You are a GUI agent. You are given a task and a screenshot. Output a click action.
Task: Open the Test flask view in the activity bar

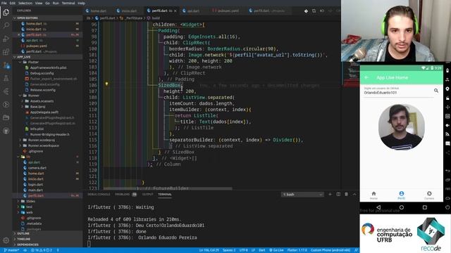click(6, 78)
